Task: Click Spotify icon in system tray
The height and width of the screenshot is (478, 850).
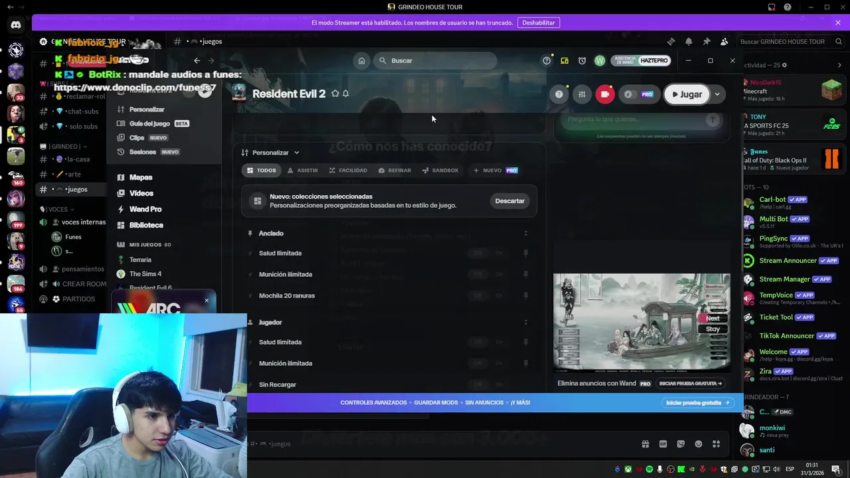Action: coord(649,469)
